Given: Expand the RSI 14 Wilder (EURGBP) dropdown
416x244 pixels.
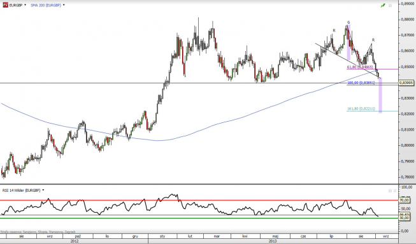Looking at the screenshot, I should 43,190.
